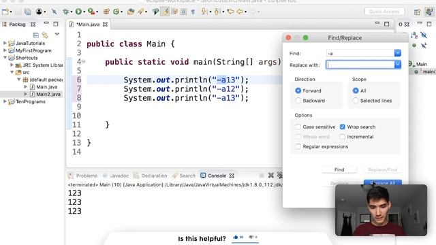Click the Toggle Mark Occurrences highlighter icon
436x245 pixels.
pos(166,12)
